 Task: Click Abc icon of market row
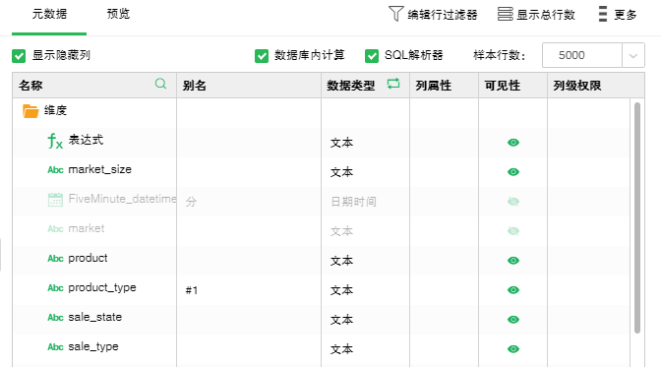point(55,229)
